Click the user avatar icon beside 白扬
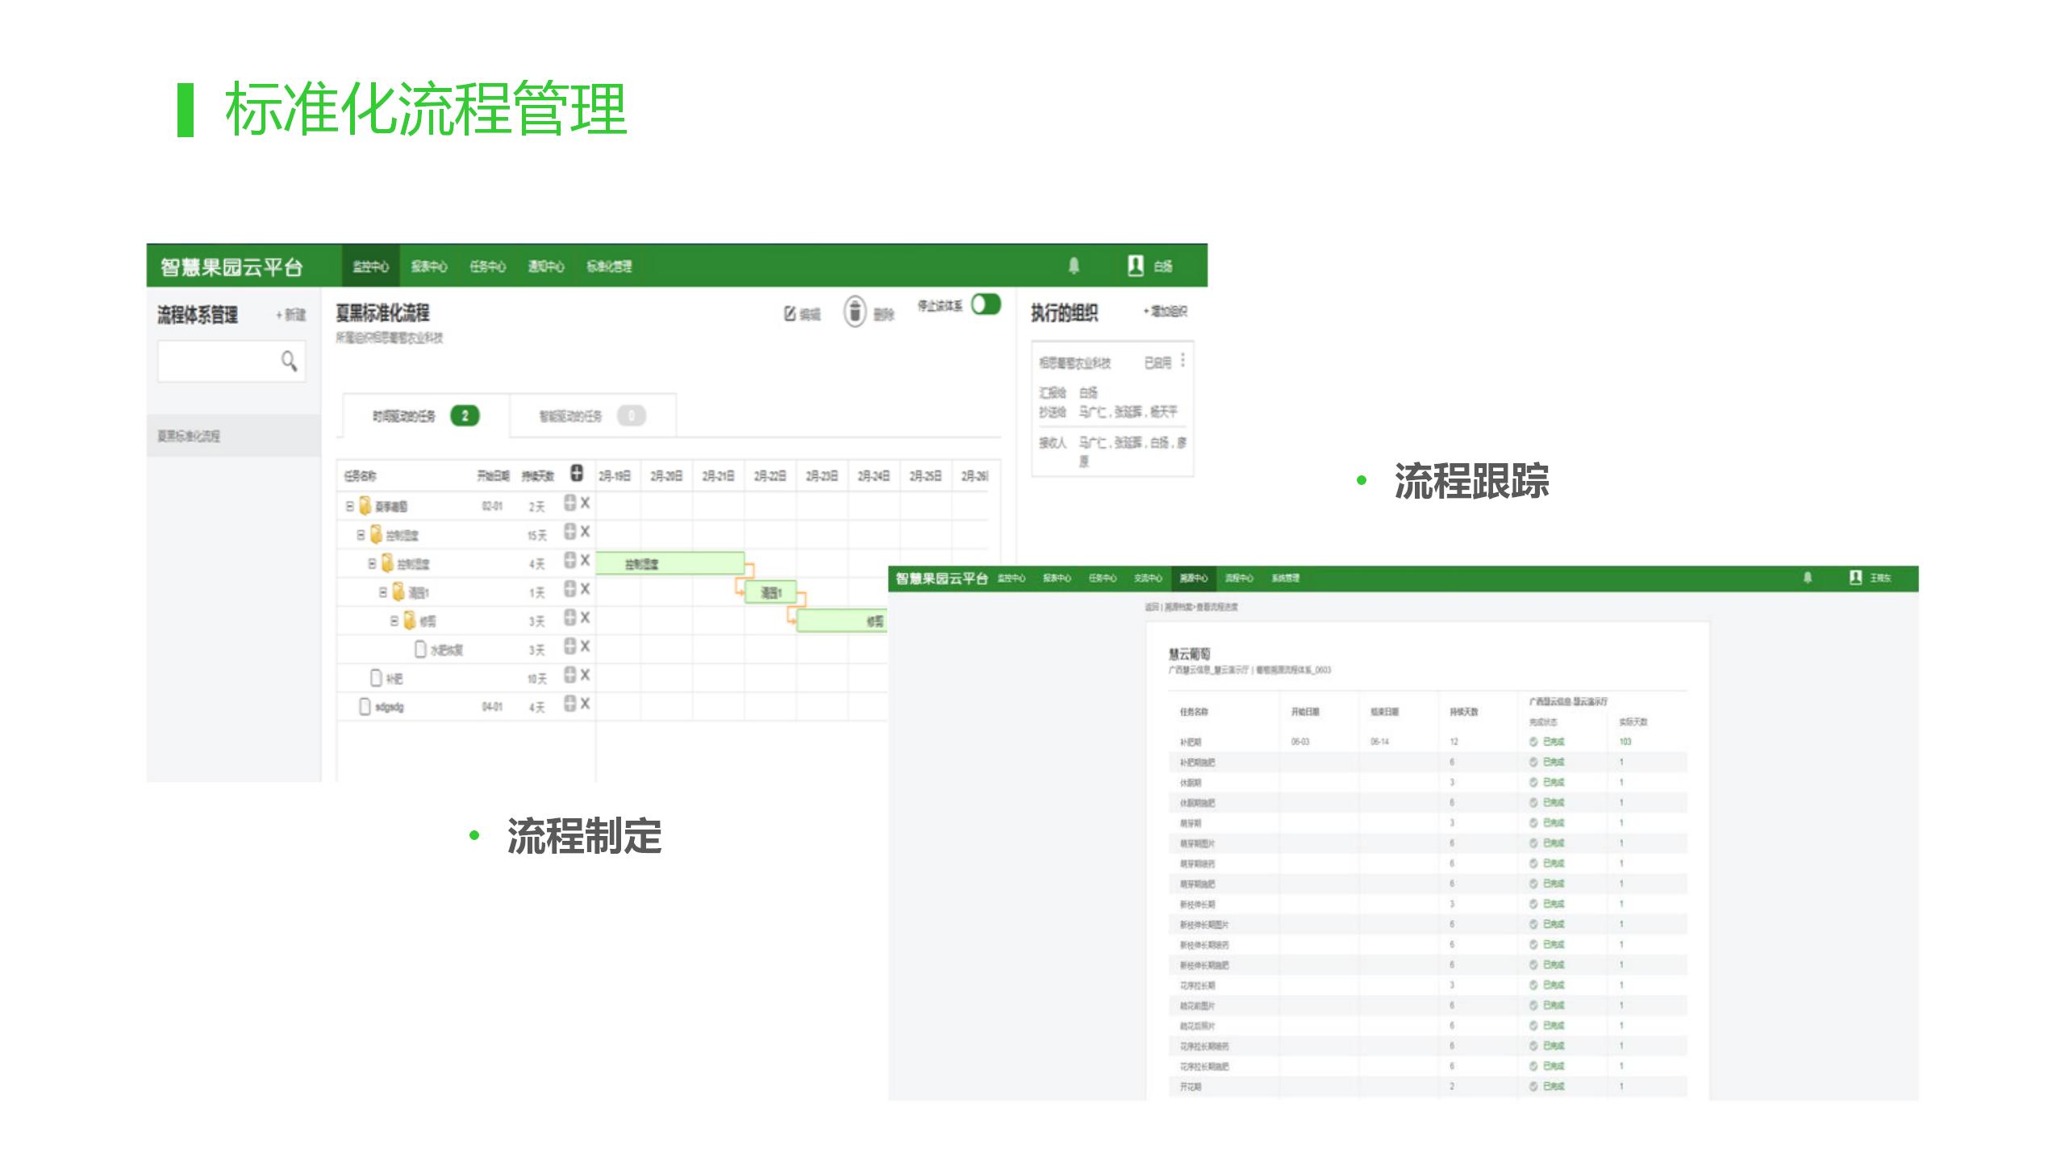The image size is (2065, 1162). [x=1135, y=265]
